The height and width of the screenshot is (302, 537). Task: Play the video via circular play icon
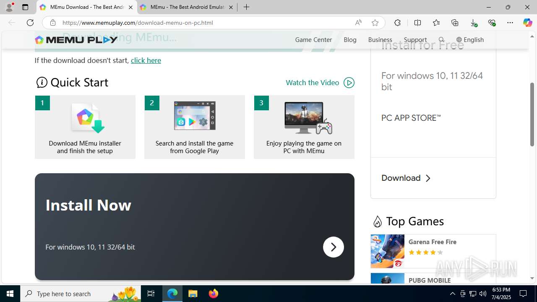point(349,83)
